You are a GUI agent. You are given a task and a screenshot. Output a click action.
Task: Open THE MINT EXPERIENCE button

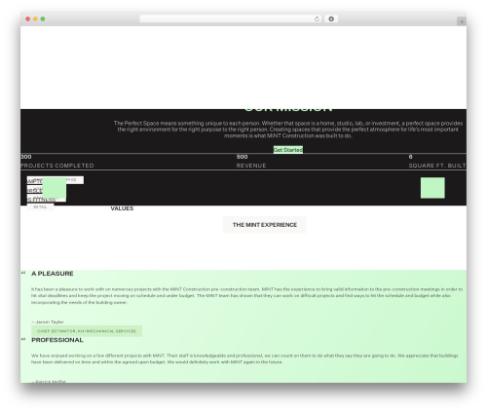tap(265, 225)
